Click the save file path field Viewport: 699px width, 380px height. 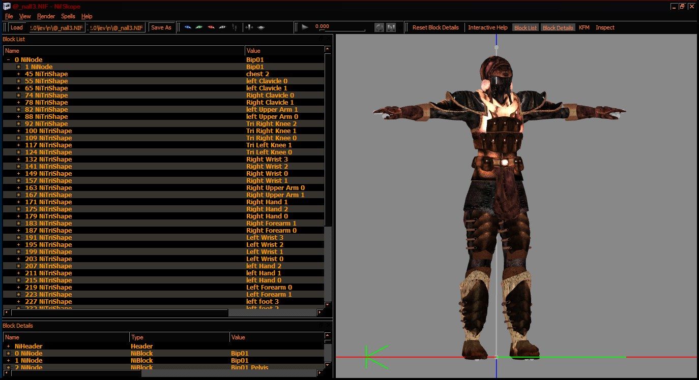click(x=117, y=27)
